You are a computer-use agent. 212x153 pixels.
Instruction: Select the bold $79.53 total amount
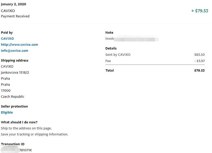(x=199, y=71)
